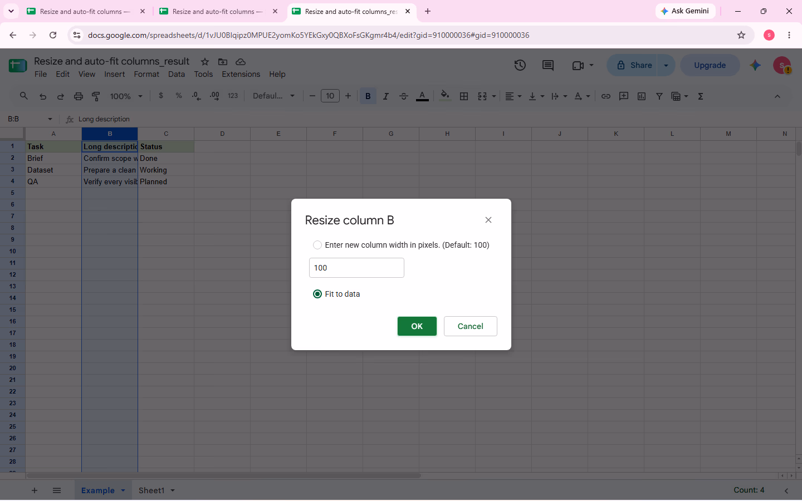
Task: Open the text color picker
Action: pyautogui.click(x=423, y=96)
